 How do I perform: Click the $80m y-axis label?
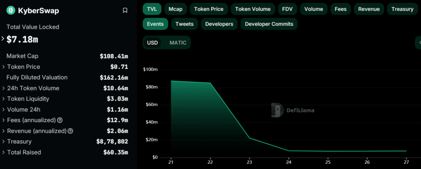(x=152, y=87)
